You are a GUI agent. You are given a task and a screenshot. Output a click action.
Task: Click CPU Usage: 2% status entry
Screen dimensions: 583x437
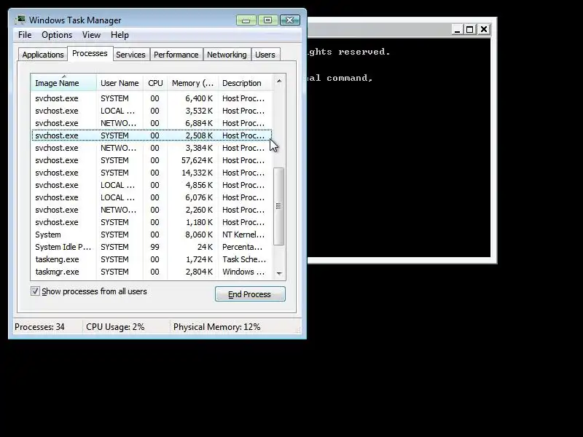click(115, 327)
